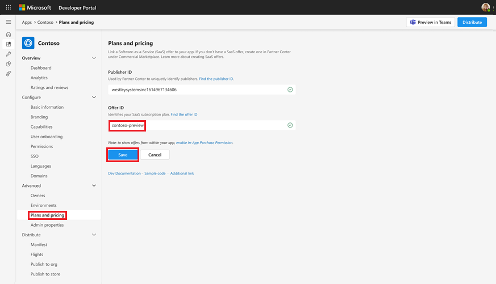Collapse the Advanced section chevron
This screenshot has width=496, height=284.
coord(94,185)
